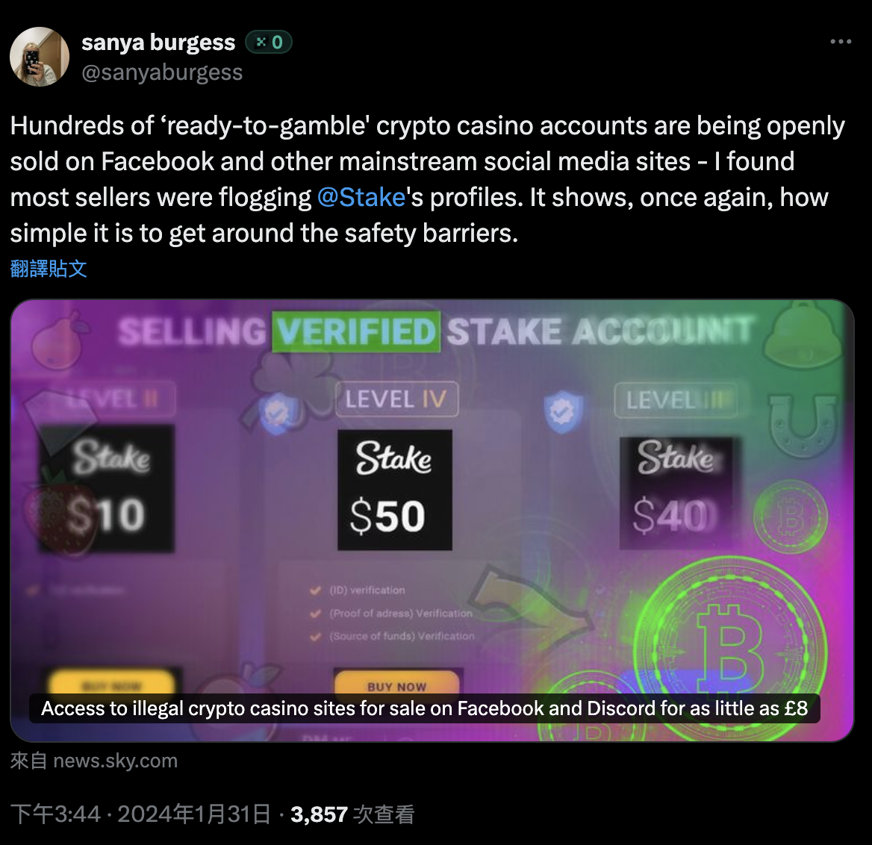Screen dimensions: 872x845
Task: Click the Stake $50 tile in the image
Action: click(x=394, y=490)
